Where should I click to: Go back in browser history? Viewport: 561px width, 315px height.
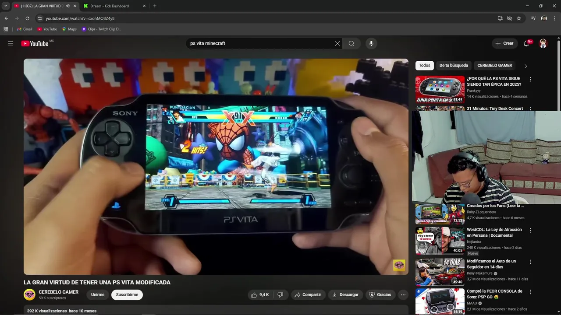(x=6, y=18)
